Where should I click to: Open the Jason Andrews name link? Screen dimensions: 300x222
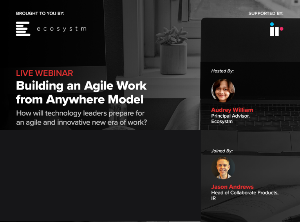coord(232,187)
